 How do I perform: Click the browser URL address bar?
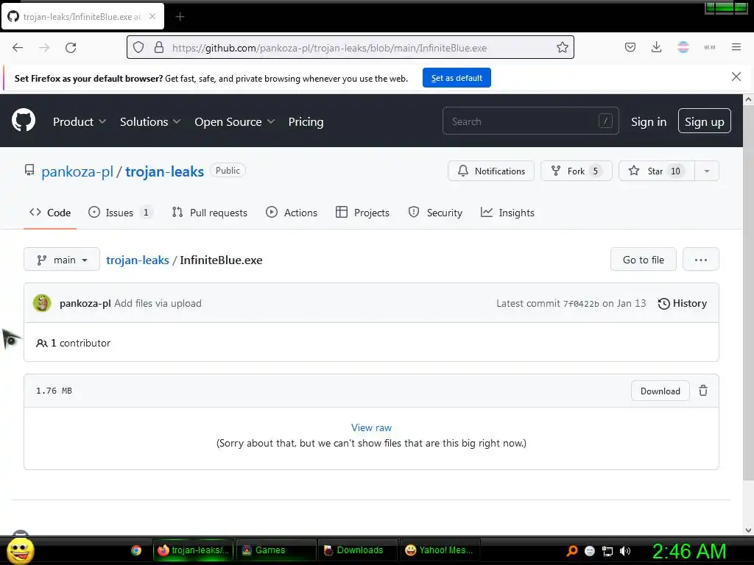pyautogui.click(x=350, y=48)
